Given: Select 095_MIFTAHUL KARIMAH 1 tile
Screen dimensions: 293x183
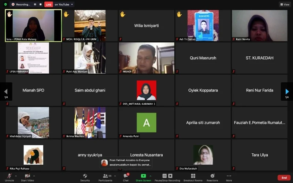Looking at the screenshot, I should (146, 90).
